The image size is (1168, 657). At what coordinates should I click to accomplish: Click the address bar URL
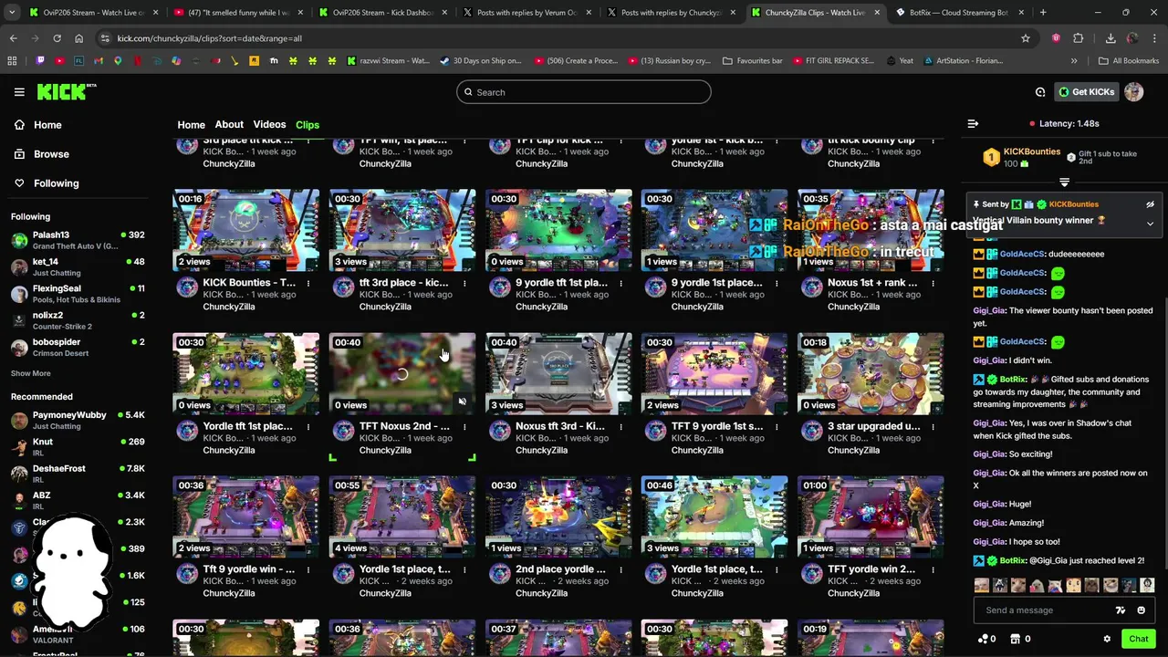point(210,38)
